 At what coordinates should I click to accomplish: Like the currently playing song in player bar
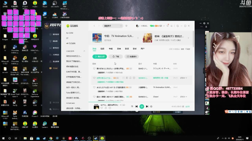tap(101, 108)
